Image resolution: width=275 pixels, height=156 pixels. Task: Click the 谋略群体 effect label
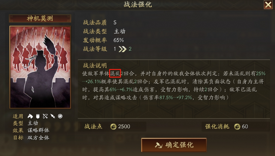tap(38, 130)
